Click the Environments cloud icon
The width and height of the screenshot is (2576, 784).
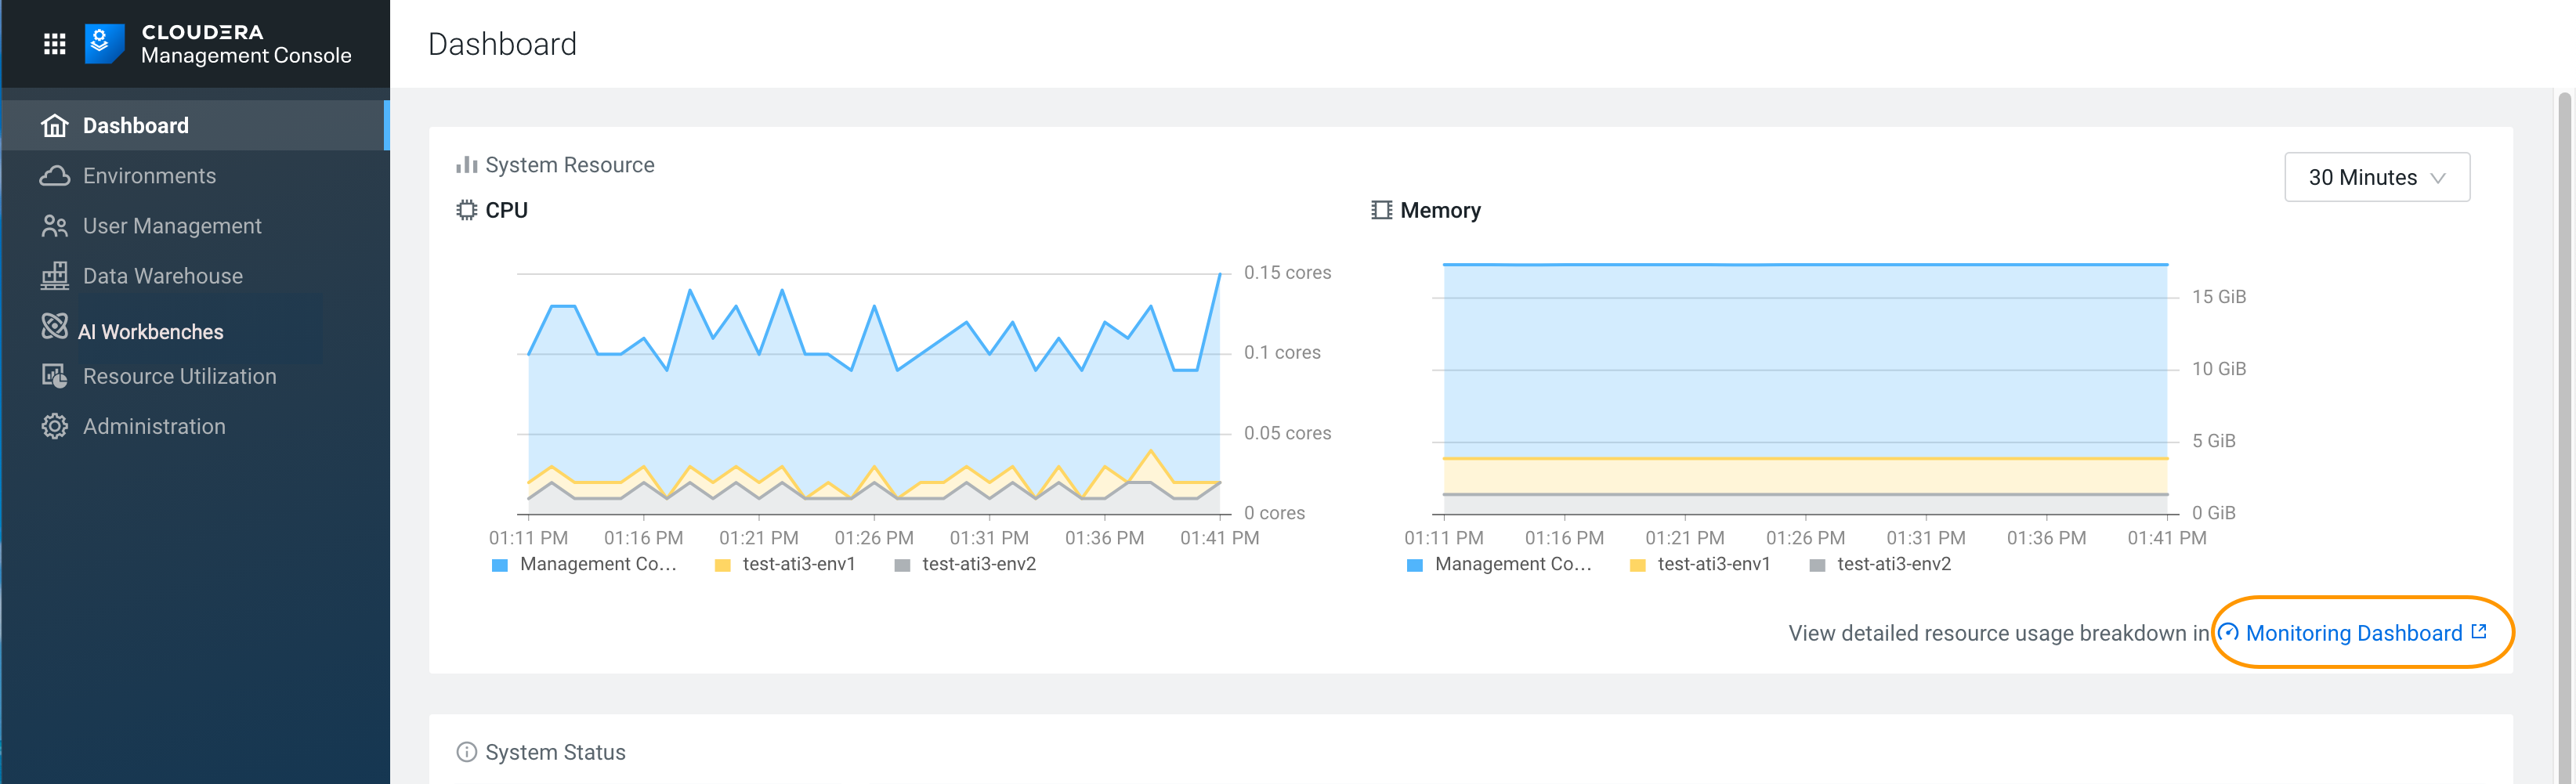pos(55,176)
